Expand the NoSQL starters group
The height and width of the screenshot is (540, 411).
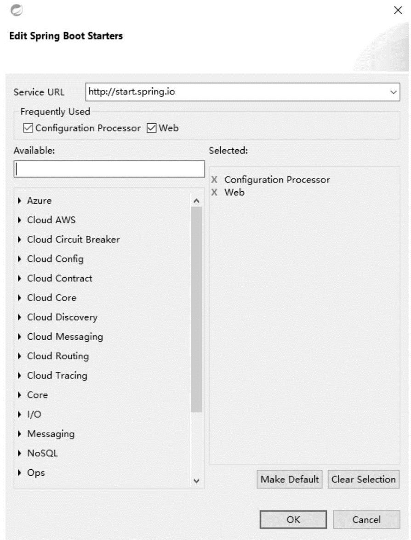click(x=20, y=454)
